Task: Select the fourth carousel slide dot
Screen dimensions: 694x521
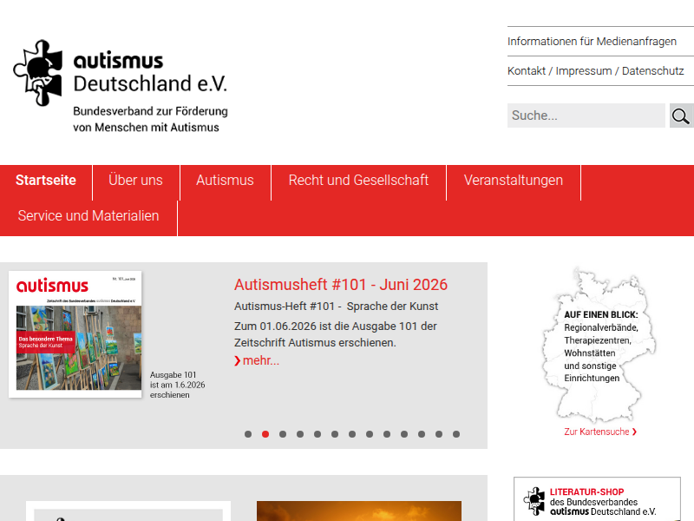Action: click(300, 434)
